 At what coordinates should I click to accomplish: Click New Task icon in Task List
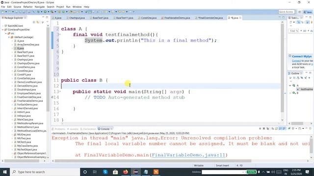tap(290, 22)
